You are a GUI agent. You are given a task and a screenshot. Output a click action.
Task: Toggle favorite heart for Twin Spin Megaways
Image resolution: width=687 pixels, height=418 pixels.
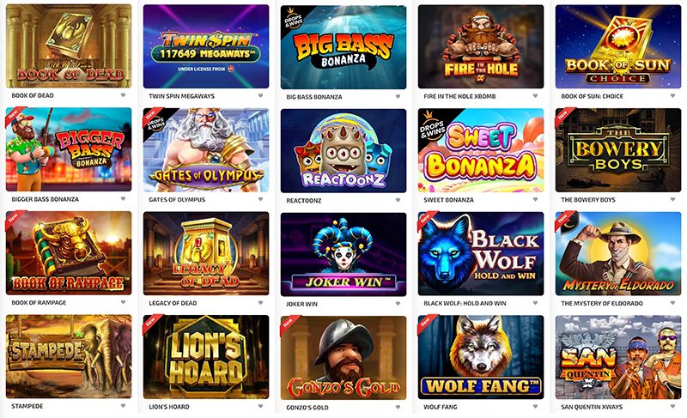tap(260, 95)
